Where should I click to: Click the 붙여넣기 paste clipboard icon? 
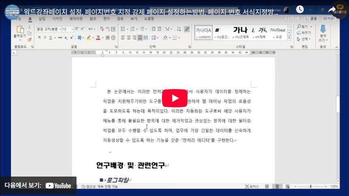[20, 29]
